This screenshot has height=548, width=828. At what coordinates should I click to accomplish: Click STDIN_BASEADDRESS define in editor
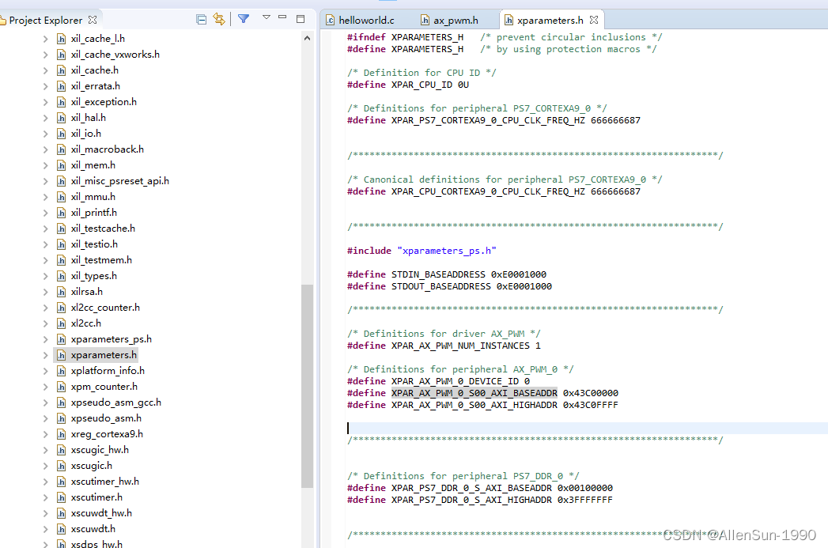(x=438, y=274)
